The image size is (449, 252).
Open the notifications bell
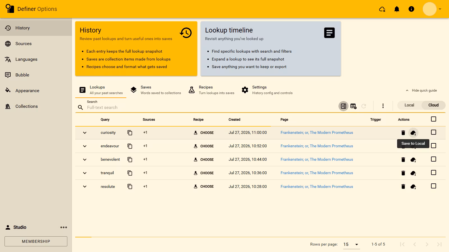[x=397, y=9]
